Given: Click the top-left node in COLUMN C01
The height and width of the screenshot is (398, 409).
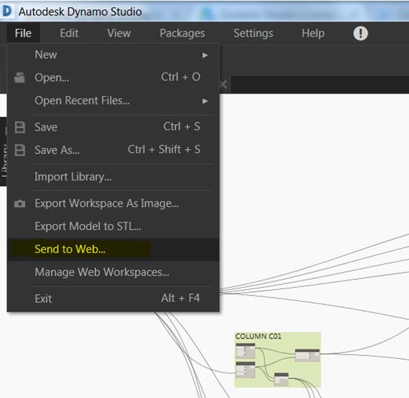Looking at the screenshot, I should (245, 351).
